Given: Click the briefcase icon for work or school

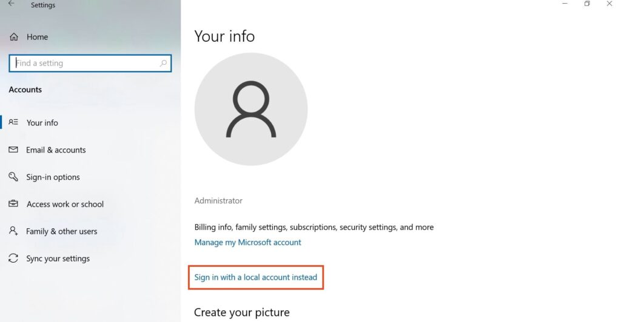Looking at the screenshot, I should pyautogui.click(x=13, y=204).
